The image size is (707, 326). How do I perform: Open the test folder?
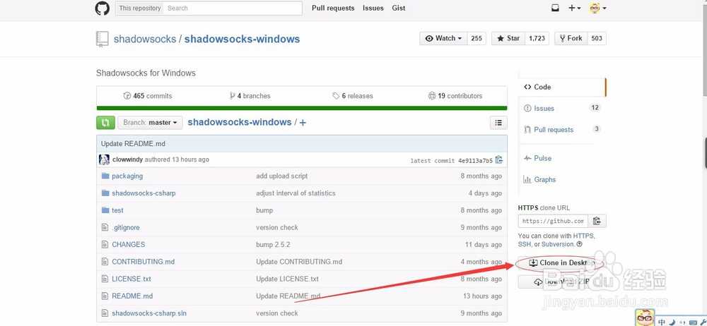pyautogui.click(x=117, y=210)
